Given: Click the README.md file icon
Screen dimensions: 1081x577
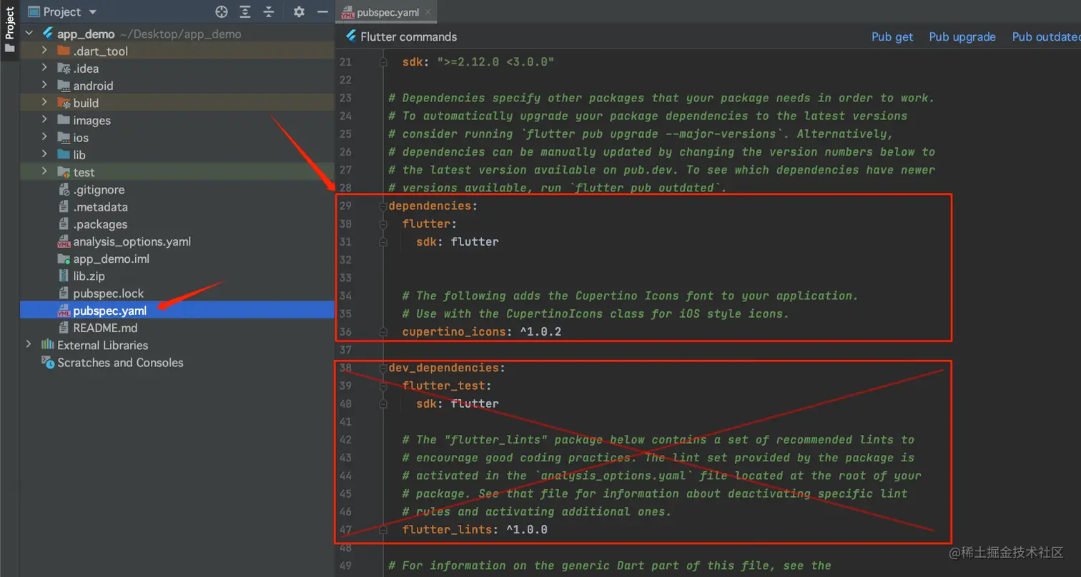Looking at the screenshot, I should click(x=64, y=328).
